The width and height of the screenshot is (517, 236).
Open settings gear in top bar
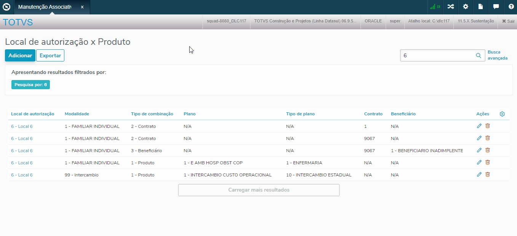(465, 7)
